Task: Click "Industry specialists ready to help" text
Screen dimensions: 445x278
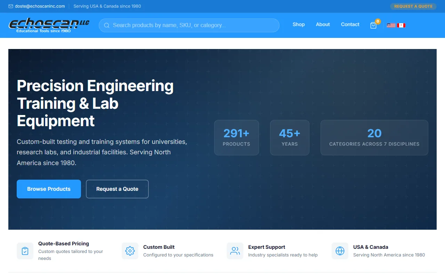Action: click(283, 255)
